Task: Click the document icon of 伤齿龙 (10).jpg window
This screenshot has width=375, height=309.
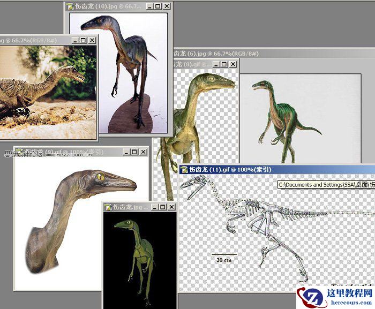Action: click(x=70, y=6)
